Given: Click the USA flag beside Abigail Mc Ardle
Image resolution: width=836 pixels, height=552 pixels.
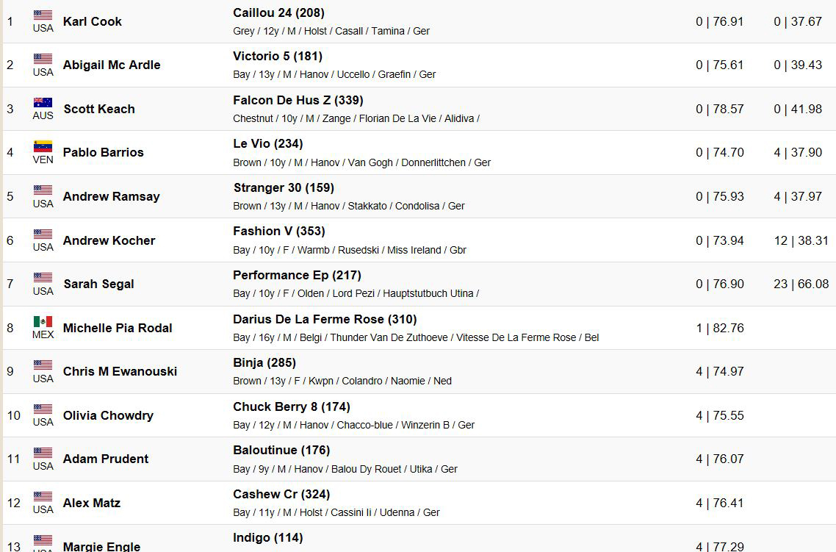Looking at the screenshot, I should (x=43, y=59).
